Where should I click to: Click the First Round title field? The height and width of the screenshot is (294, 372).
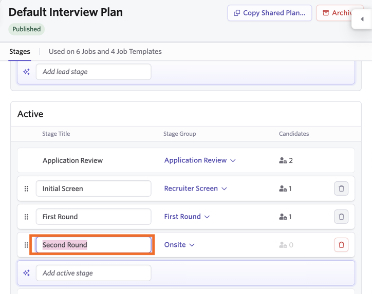tap(94, 217)
